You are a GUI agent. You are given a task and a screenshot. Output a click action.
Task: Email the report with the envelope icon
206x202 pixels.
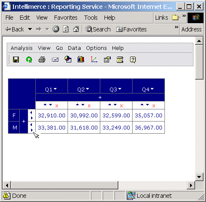click(x=55, y=60)
